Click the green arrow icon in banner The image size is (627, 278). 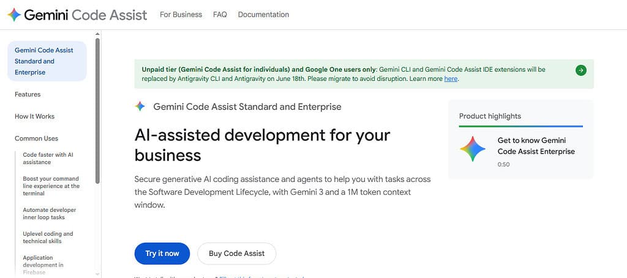point(580,70)
